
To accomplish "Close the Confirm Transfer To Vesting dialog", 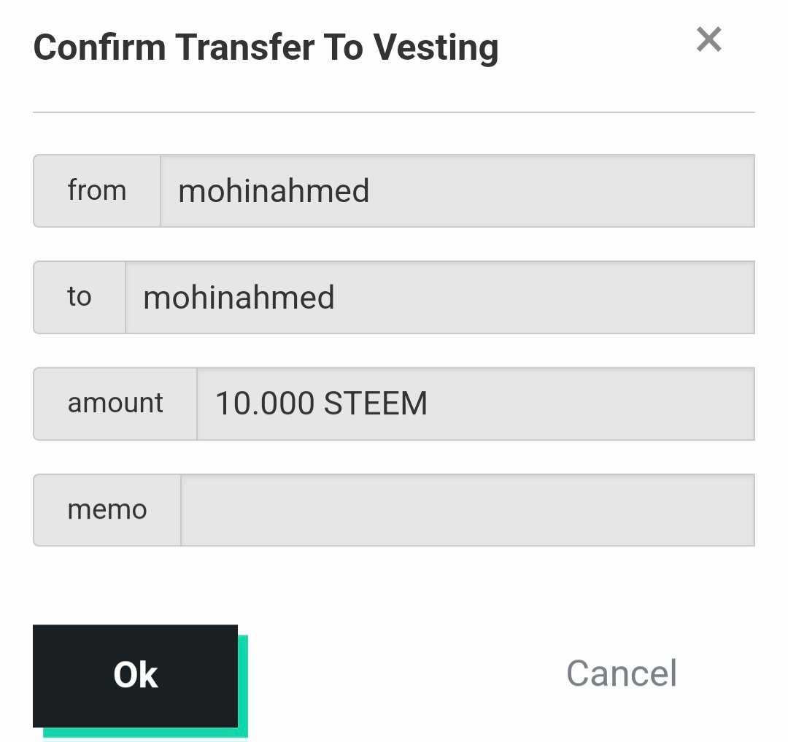I will (708, 39).
